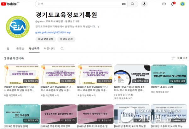Click the magnifier search button
189x129 pixels.
pos(133,4)
